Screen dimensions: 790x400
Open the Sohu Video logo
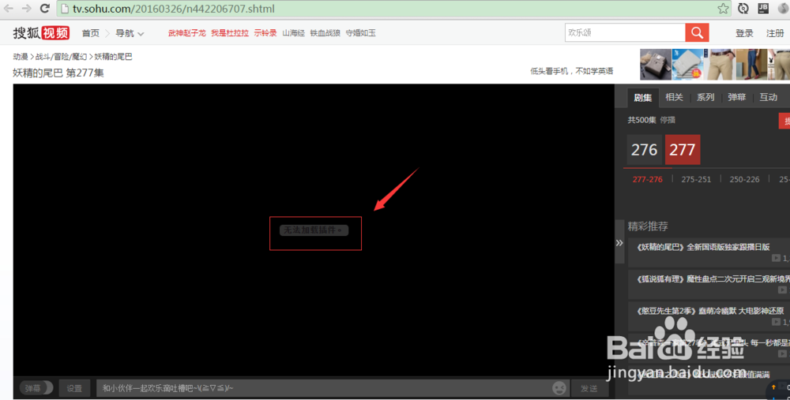point(41,32)
